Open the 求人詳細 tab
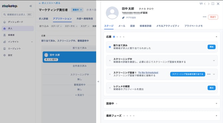The width and height of the screenshot is (223, 123). click(43, 19)
